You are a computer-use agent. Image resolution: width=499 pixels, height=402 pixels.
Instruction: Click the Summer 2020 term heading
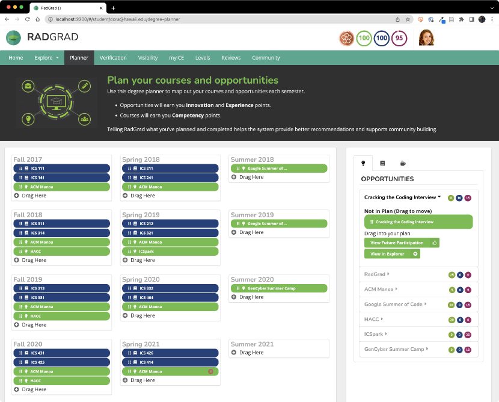252,279
